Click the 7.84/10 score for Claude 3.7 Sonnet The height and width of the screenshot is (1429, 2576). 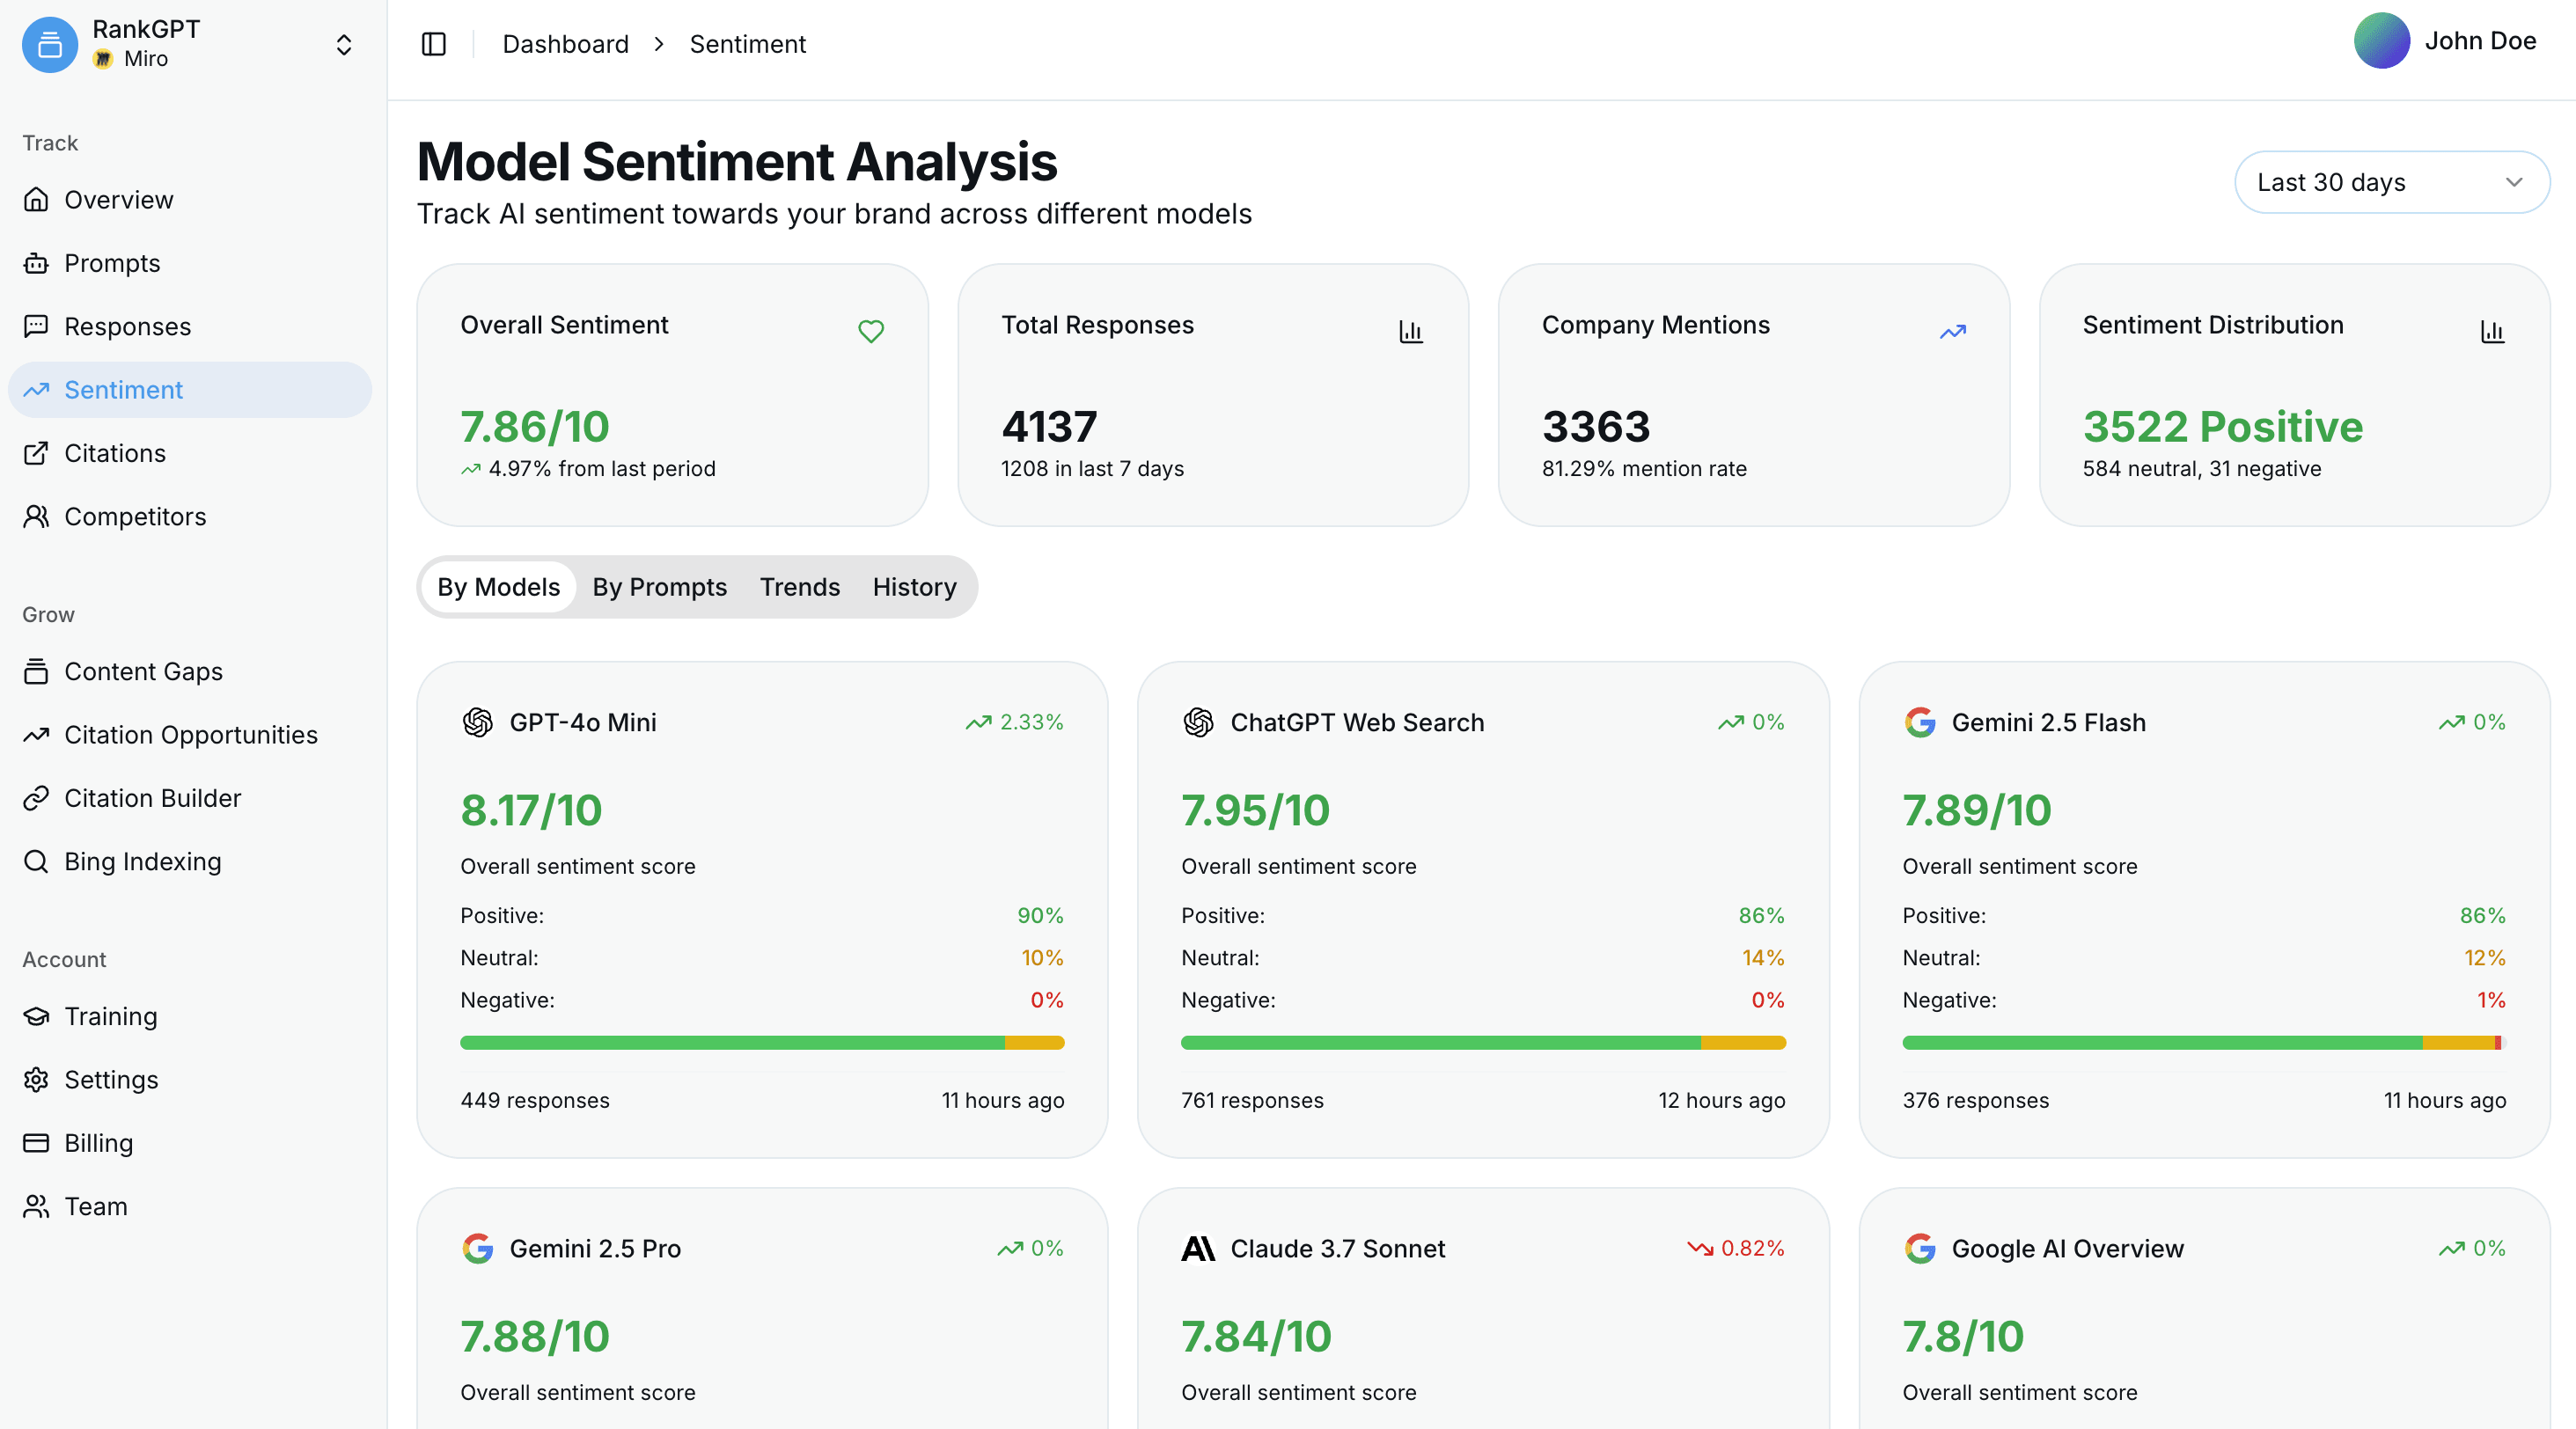coord(1256,1336)
